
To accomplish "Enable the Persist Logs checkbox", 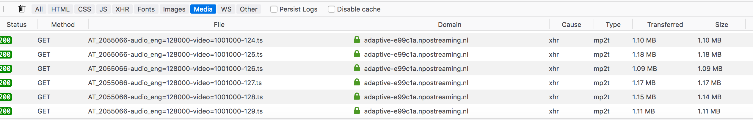I will click(x=274, y=9).
